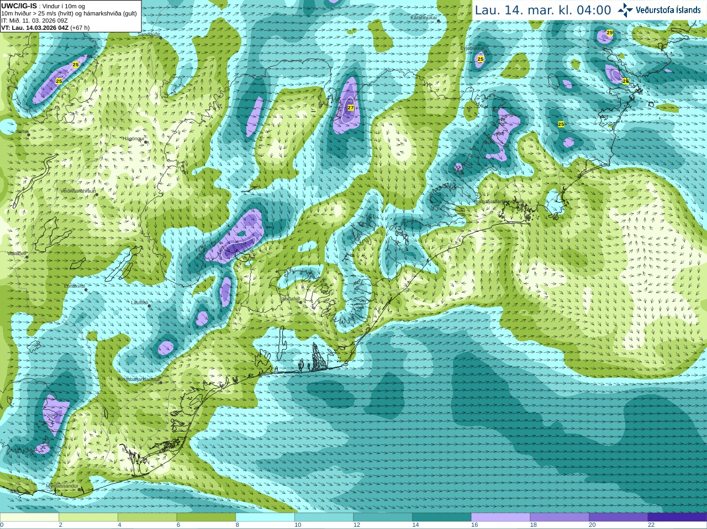
Task: Click the Veiðivatnahraun station label
Action: 78,191
